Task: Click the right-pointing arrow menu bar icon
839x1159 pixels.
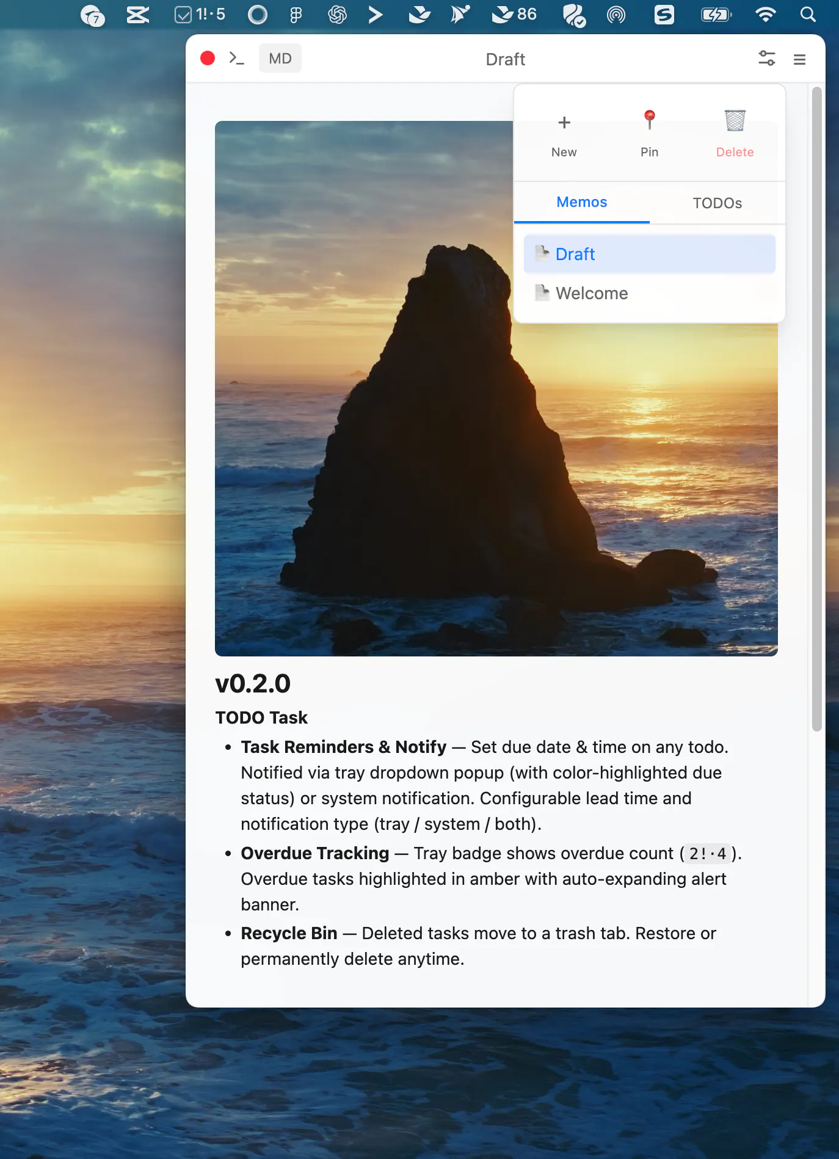Action: pos(376,14)
